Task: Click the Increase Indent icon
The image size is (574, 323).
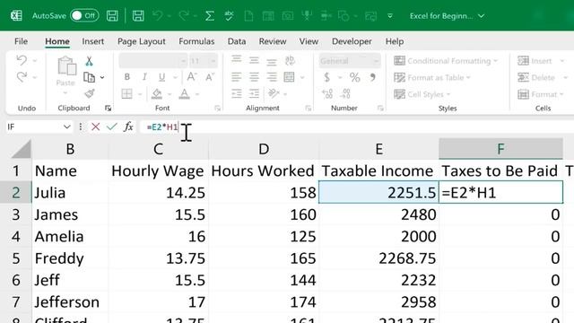Action: pos(254,93)
